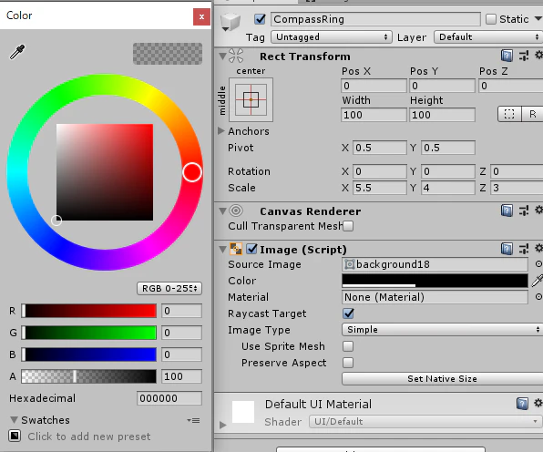Image resolution: width=543 pixels, height=452 pixels.
Task: Click Source Image object picker circle
Action: [538, 264]
